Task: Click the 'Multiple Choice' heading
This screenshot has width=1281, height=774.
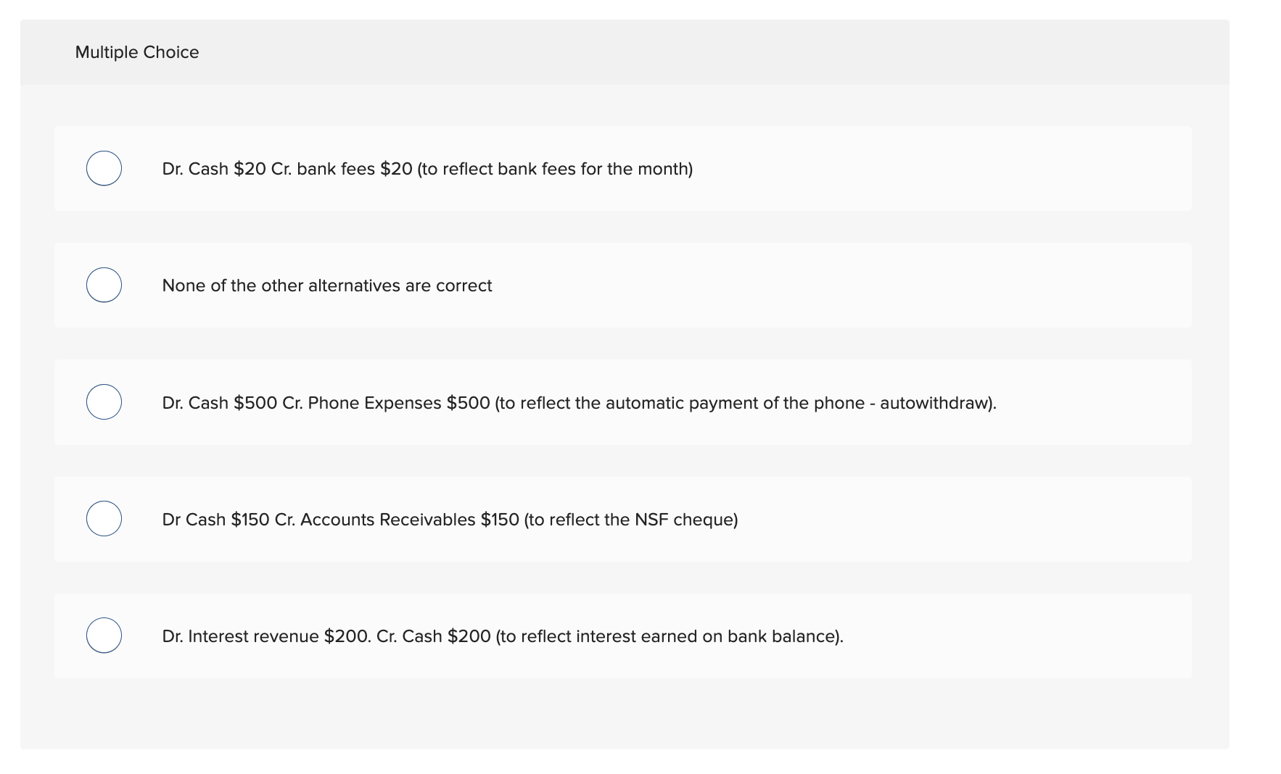Action: click(137, 52)
